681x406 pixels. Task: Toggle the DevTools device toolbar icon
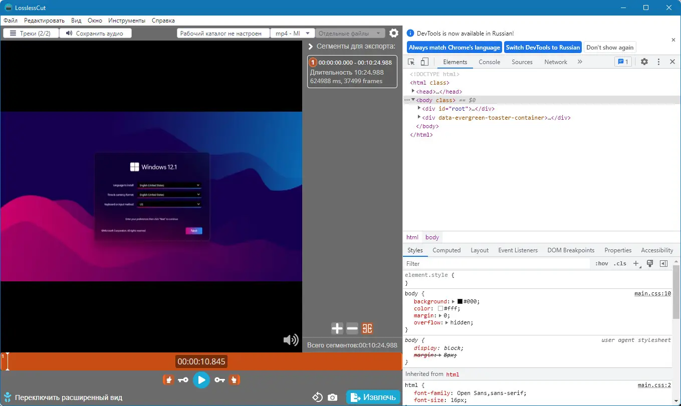[424, 62]
